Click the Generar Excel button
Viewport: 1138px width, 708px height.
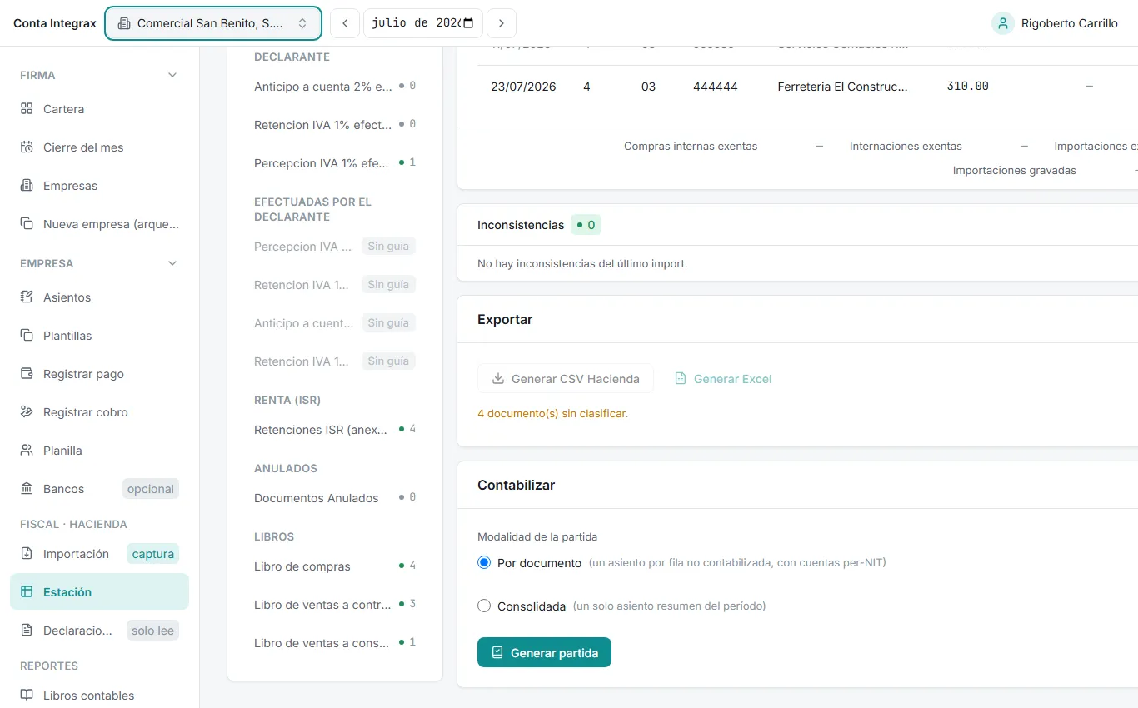pos(723,379)
